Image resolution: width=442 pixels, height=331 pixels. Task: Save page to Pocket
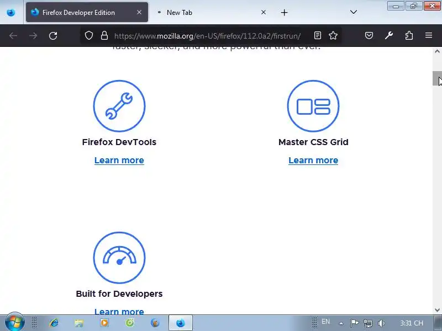369,35
